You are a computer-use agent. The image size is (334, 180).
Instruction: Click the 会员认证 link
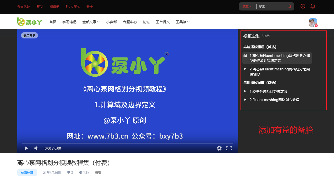pyautogui.click(x=23, y=6)
